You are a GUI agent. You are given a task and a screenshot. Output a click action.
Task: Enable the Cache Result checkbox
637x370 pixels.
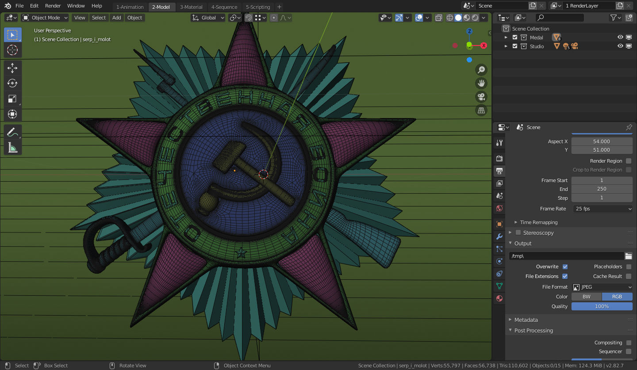629,276
